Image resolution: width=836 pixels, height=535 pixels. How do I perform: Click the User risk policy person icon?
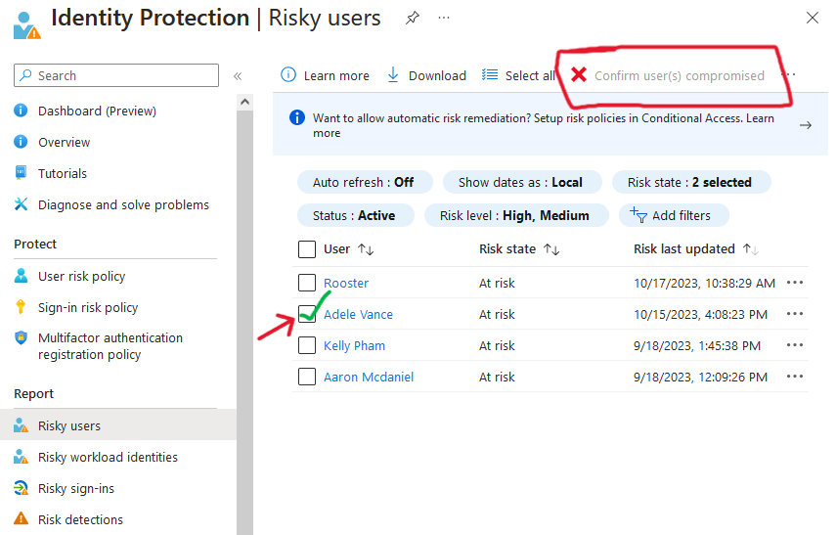point(21,275)
